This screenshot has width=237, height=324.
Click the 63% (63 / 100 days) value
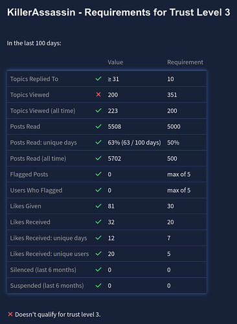coord(134,143)
